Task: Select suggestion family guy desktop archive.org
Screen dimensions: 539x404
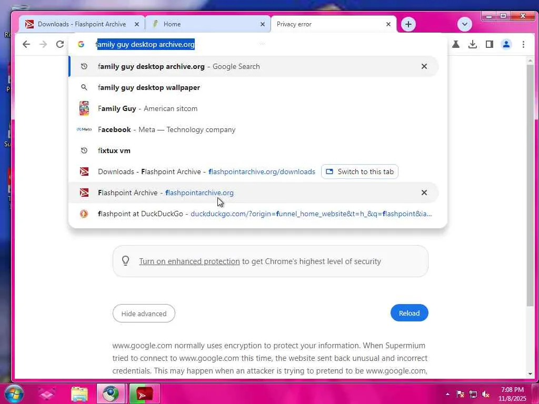Action: [254, 66]
